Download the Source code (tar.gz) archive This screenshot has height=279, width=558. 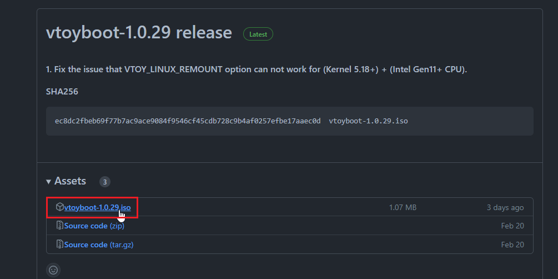99,244
